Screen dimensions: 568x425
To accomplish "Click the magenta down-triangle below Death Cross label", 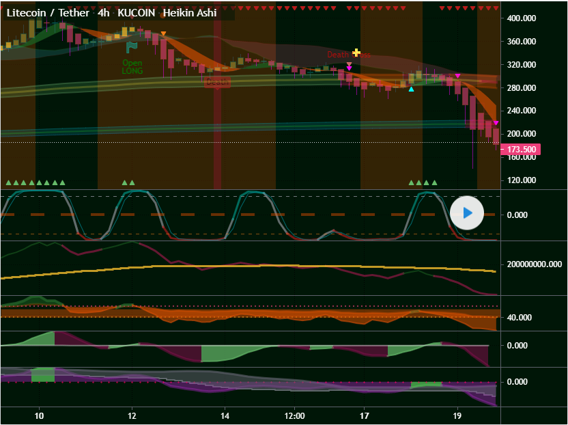I will (349, 68).
